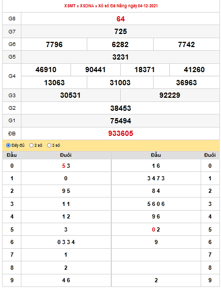Click the G4 number 90441
Viewport: 221px width, 288px height.
tap(95, 70)
